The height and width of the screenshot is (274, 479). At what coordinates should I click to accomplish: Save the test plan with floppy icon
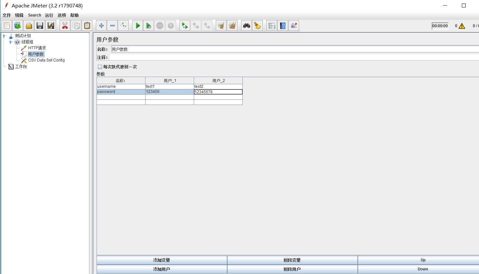(40, 26)
